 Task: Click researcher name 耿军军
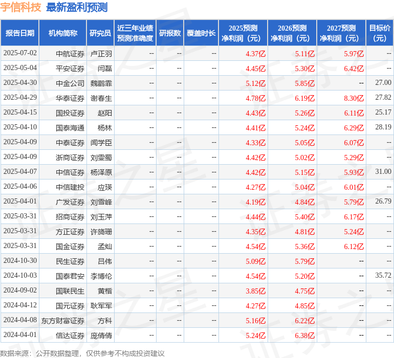pyautogui.click(x=101, y=306)
